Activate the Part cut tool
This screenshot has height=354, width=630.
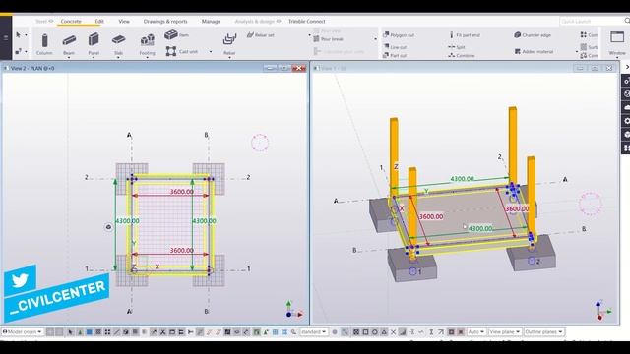[x=395, y=55]
